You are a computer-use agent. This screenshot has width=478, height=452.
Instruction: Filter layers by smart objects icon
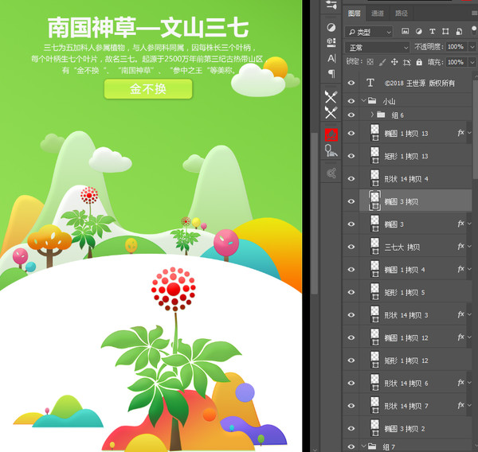coord(459,31)
